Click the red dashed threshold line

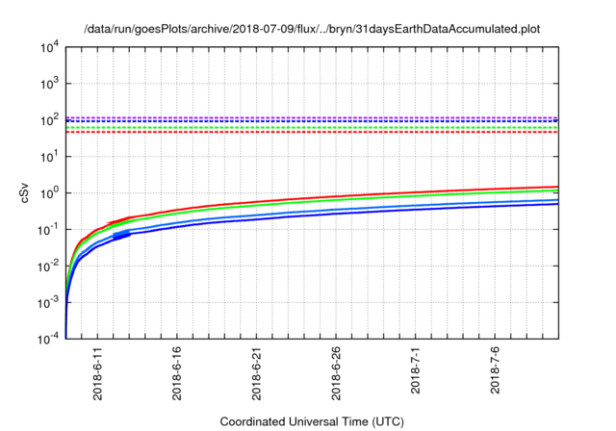(312, 132)
